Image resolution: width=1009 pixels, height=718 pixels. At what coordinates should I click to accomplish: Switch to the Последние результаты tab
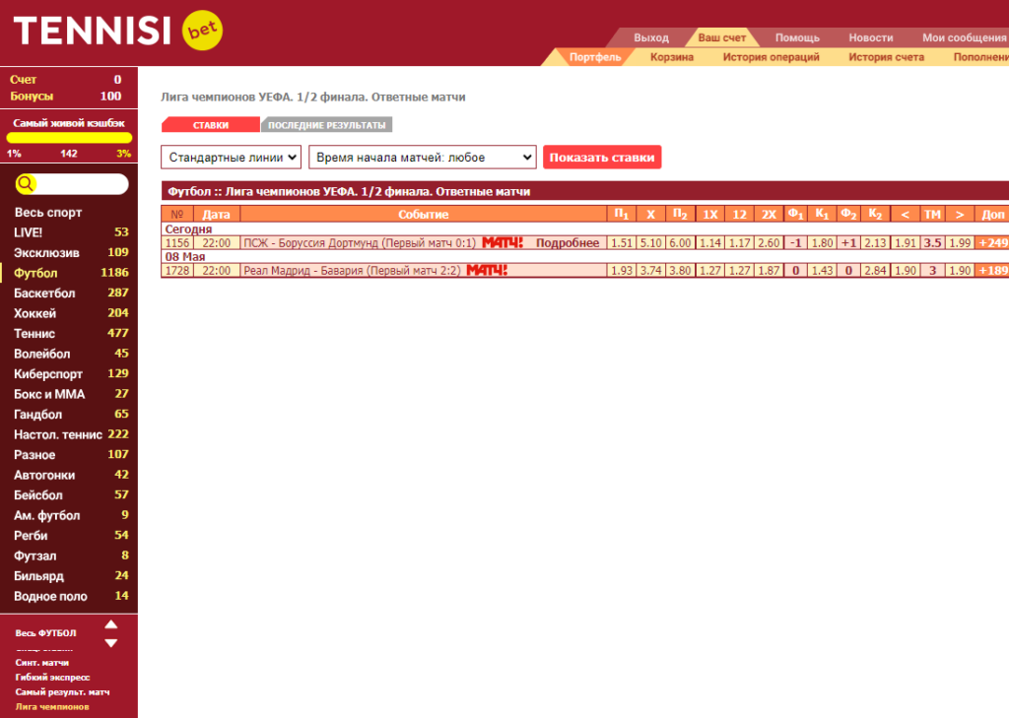(x=326, y=125)
